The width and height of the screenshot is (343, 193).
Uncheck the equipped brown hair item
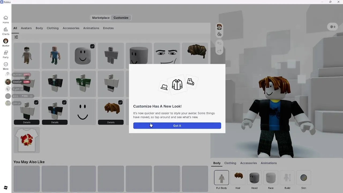(120, 102)
